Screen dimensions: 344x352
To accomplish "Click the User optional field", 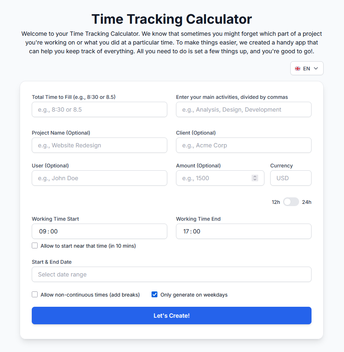I will (x=99, y=178).
